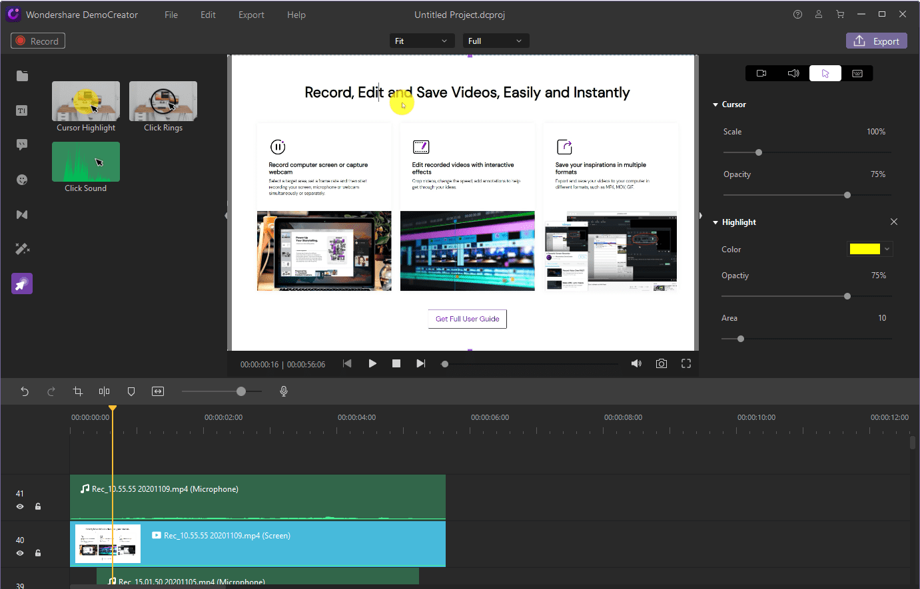
Task: Open the Transitions sidebar icon
Action: click(22, 214)
